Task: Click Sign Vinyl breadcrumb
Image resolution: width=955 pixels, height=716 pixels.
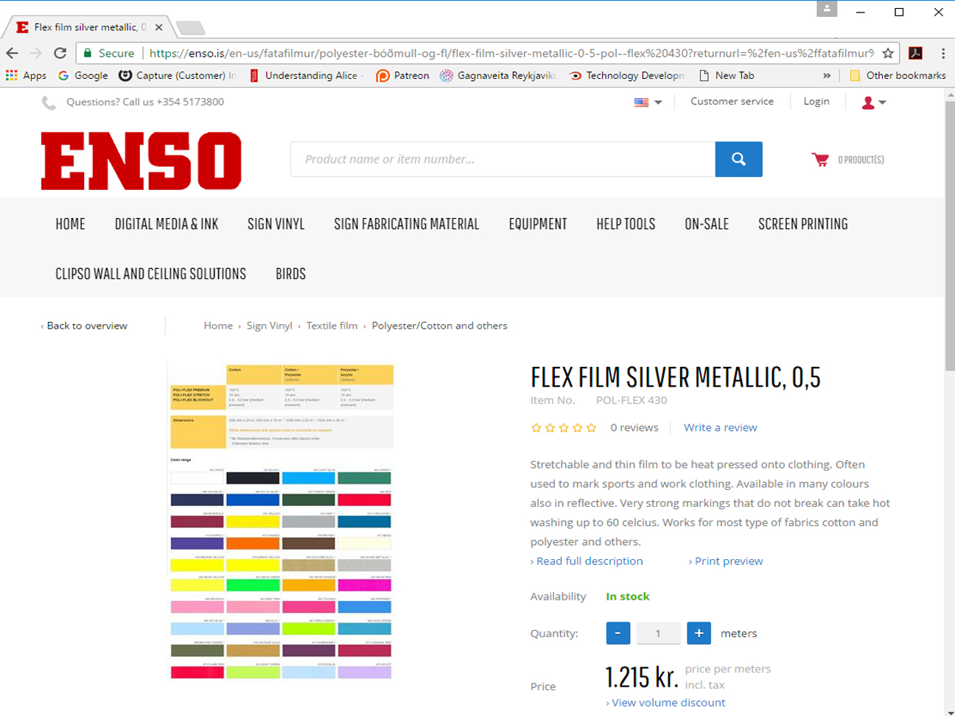Action: click(269, 326)
